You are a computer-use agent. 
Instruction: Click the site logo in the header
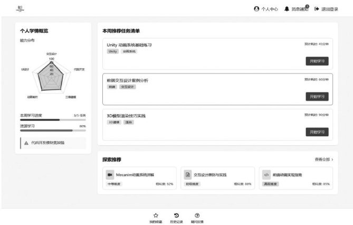click(20, 9)
